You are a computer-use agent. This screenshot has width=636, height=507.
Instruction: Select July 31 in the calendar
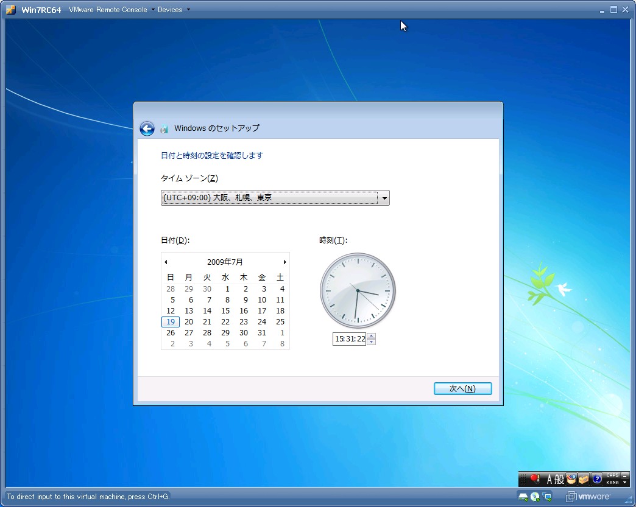pyautogui.click(x=262, y=333)
